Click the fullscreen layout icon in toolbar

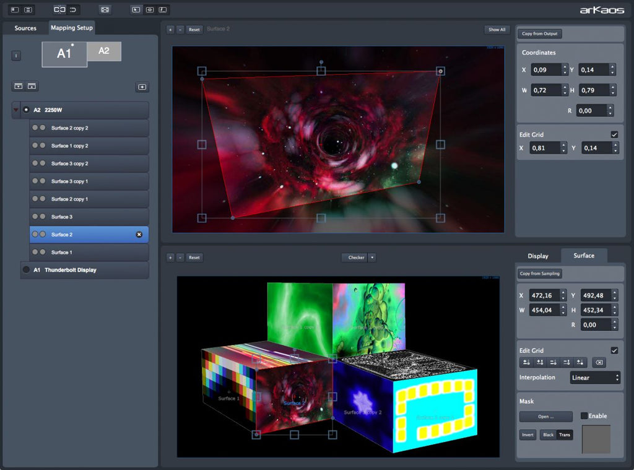click(105, 10)
